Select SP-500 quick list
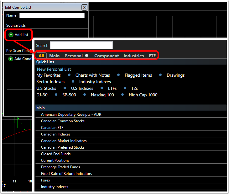This screenshot has height=194, width=229. point(69,95)
